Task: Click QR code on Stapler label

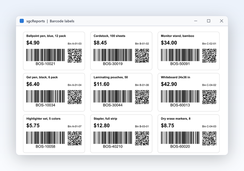Action: point(142,138)
